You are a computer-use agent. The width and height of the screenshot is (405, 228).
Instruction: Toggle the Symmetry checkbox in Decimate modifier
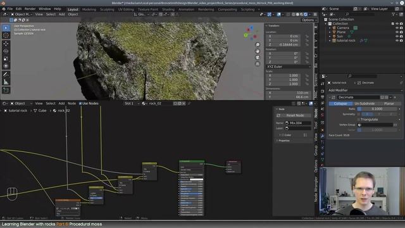point(359,114)
